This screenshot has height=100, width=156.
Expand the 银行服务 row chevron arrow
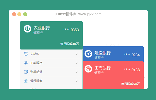tap(77, 81)
